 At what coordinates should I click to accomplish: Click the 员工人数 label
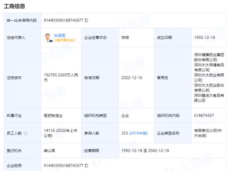tap(14, 133)
